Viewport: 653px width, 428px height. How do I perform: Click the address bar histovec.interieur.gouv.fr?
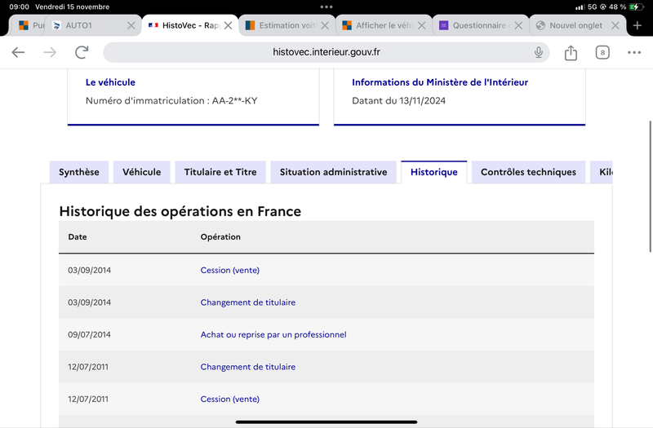pos(326,52)
